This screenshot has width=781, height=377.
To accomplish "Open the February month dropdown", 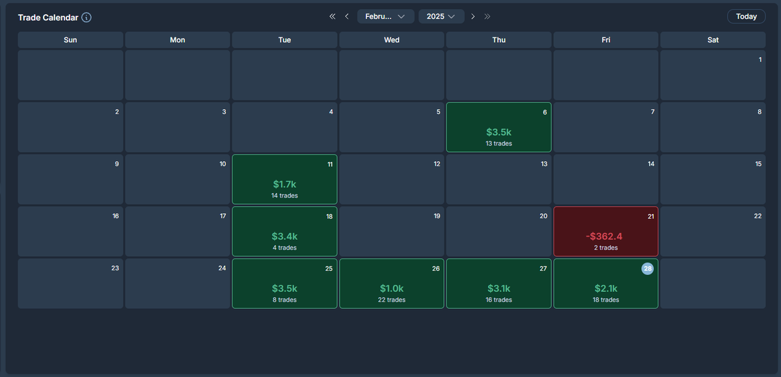I will (386, 16).
